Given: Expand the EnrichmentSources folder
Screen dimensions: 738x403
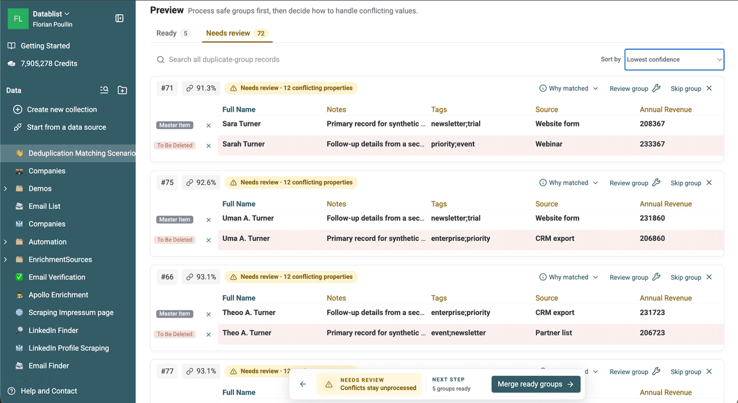Looking at the screenshot, I should coord(6,260).
